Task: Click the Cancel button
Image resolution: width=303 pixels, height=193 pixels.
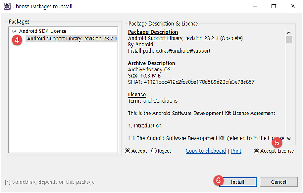Action: coord(279,182)
